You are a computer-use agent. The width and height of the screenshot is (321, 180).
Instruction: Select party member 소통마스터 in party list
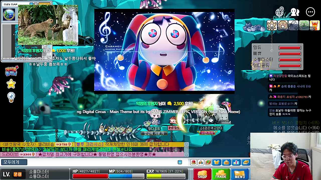263,59
